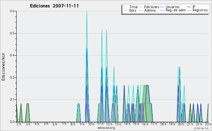Click the 'wikiscan.org' caption below the chart
The image size is (212, 131).
(x=106, y=128)
